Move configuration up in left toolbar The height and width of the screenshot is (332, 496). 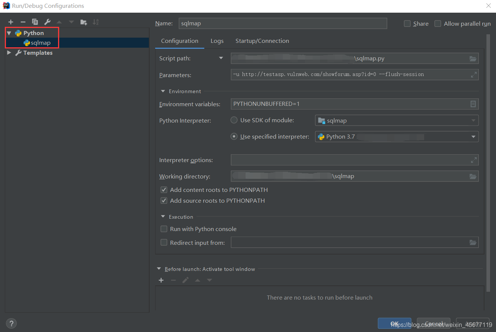pyautogui.click(x=59, y=22)
